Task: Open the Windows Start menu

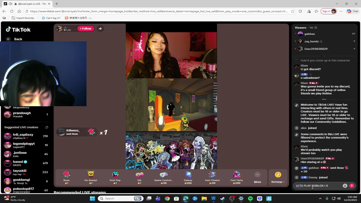Action: point(92,198)
